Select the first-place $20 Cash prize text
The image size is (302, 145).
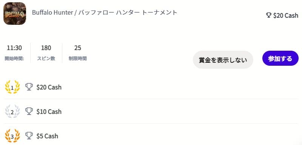coord(49,87)
